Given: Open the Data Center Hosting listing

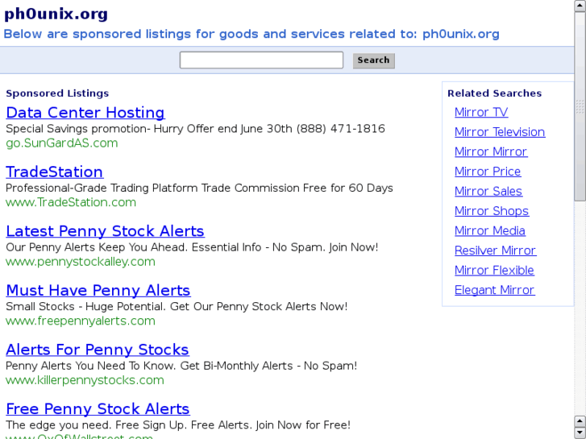Looking at the screenshot, I should pos(85,113).
